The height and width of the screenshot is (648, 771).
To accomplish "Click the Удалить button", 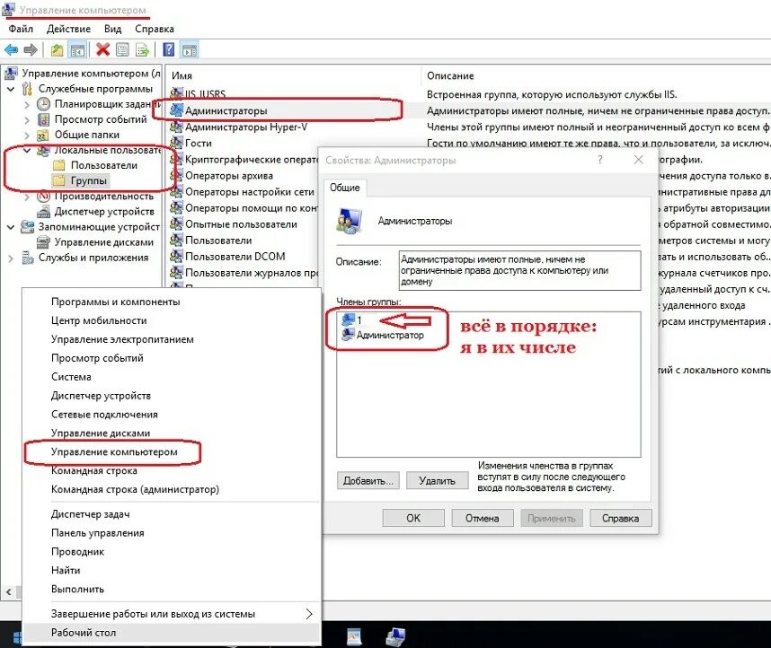I will point(437,480).
